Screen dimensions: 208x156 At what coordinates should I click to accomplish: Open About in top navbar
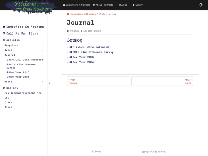coord(97,5)
